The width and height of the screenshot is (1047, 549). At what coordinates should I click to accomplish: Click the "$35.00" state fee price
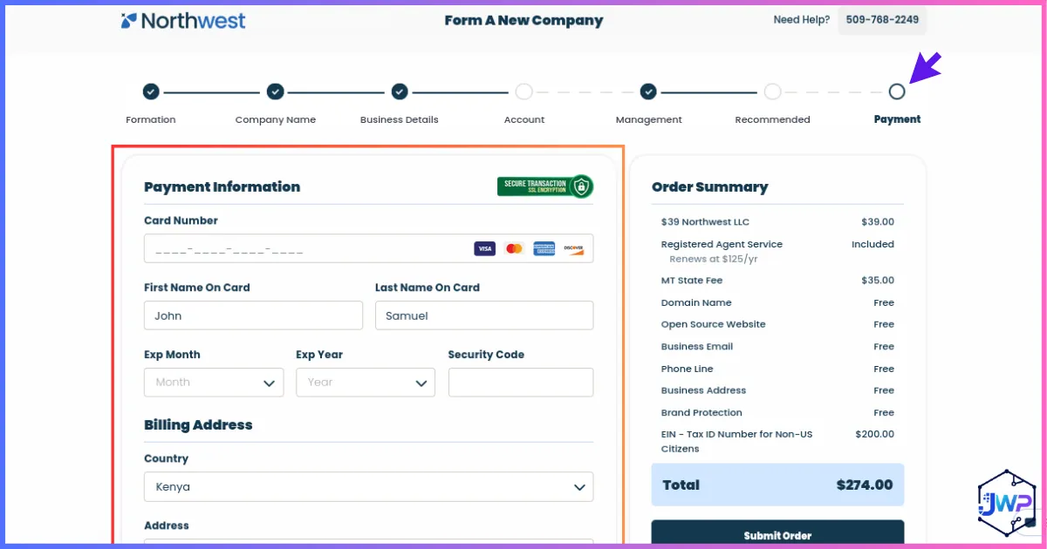tap(878, 281)
